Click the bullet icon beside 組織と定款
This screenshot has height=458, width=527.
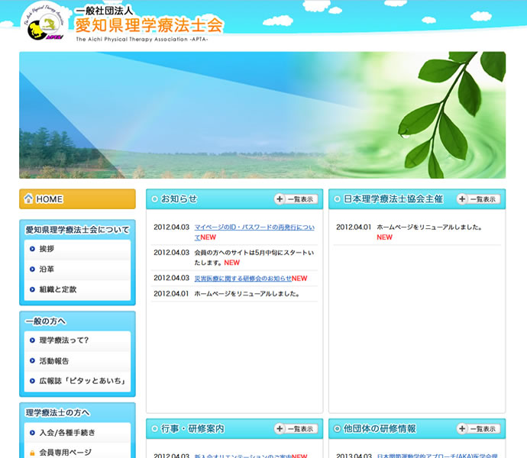coord(32,289)
